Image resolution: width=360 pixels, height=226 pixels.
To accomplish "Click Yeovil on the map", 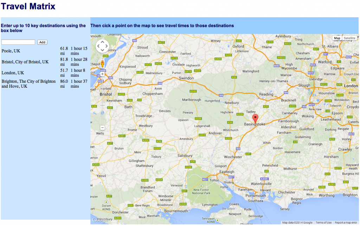I will pyautogui.click(x=101, y=176).
